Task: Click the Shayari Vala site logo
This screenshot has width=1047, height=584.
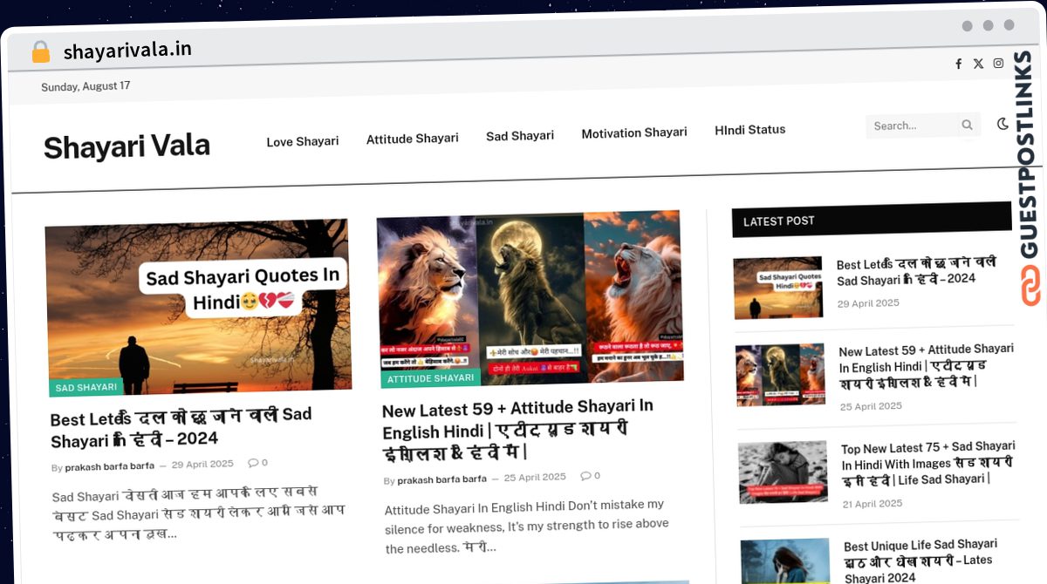Action: pyautogui.click(x=127, y=146)
